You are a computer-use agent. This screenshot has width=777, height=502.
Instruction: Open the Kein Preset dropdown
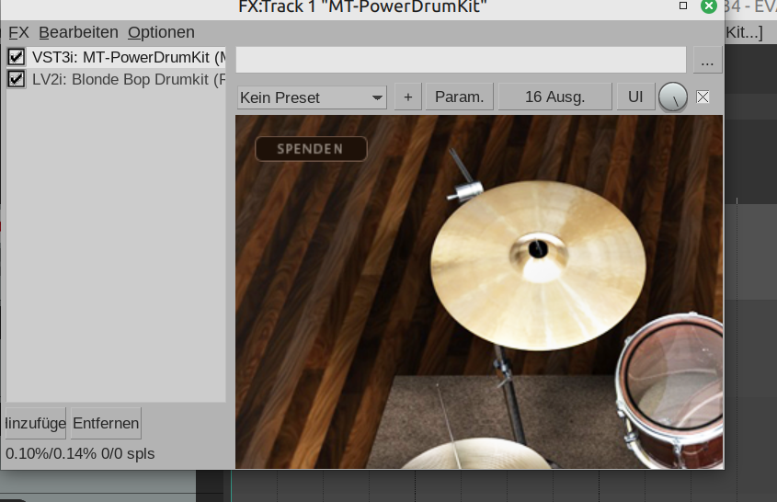312,97
